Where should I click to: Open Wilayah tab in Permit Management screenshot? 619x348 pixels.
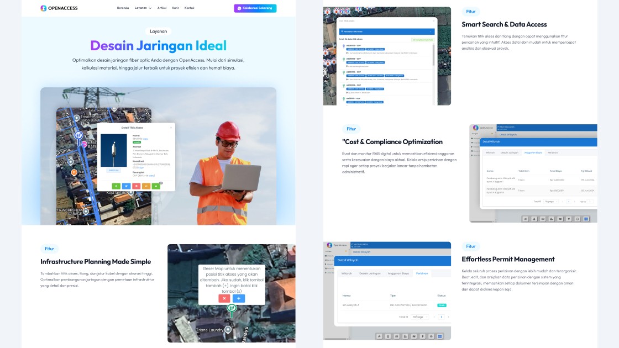(347, 273)
